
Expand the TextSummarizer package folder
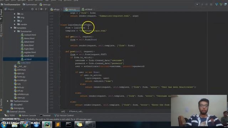[x=8, y=101]
